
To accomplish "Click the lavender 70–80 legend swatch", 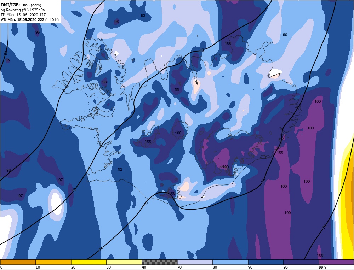I will [x=195, y=262].
